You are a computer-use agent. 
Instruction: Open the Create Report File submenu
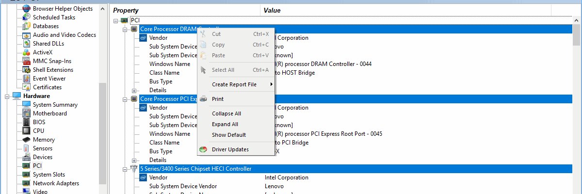(x=236, y=84)
